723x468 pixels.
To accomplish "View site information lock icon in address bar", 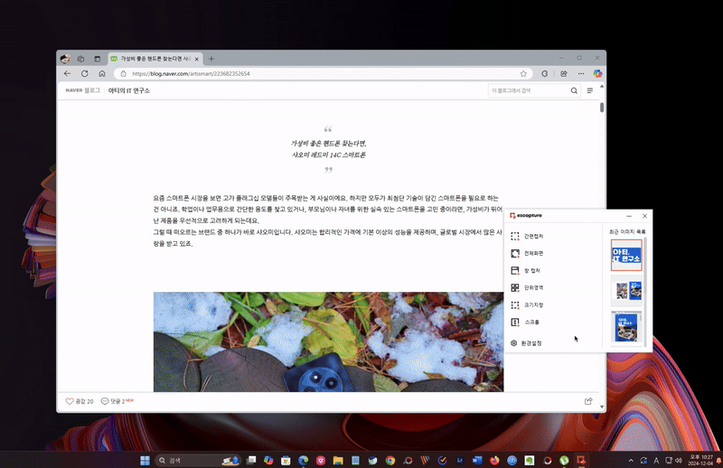I will point(123,74).
